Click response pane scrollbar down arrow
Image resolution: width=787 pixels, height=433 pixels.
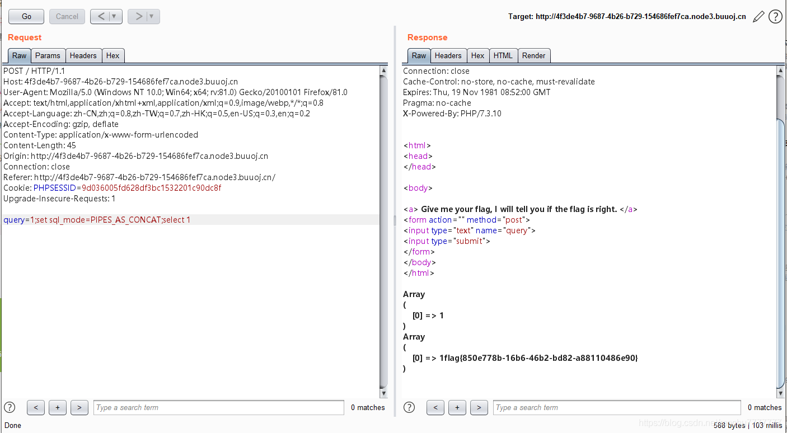[781, 394]
